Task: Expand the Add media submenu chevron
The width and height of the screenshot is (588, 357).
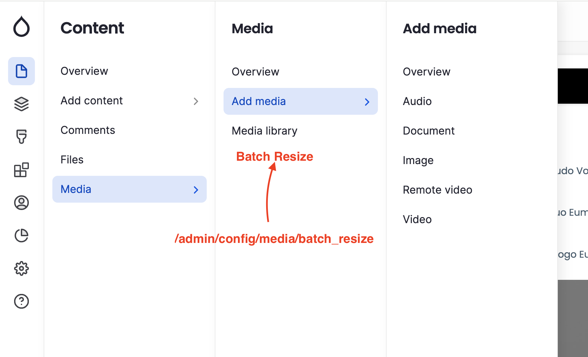Action: pyautogui.click(x=367, y=102)
